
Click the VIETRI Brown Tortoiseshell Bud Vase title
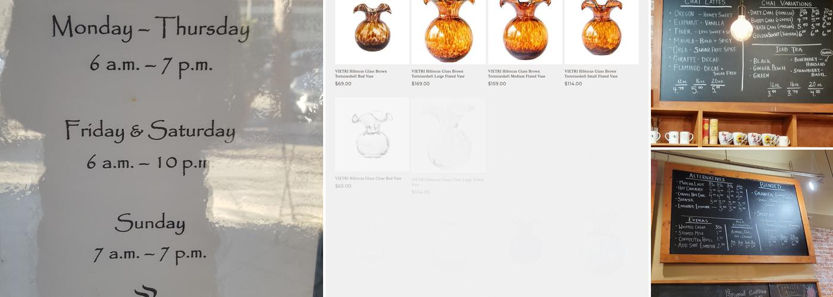click(361, 74)
